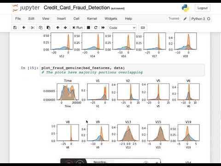Click the V12 plot in upper output

[62, 41]
